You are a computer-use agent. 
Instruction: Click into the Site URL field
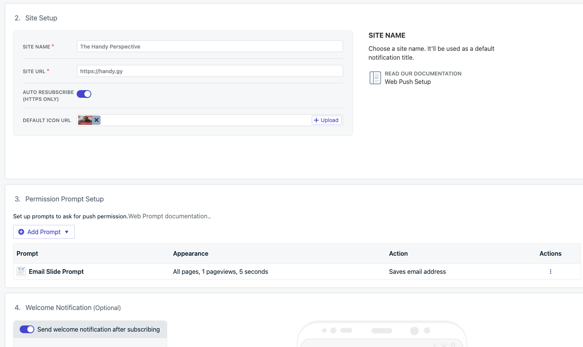(x=210, y=71)
